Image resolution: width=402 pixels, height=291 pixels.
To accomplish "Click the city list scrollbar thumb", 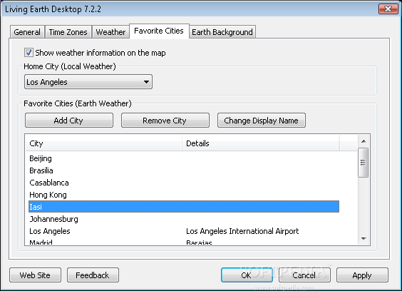I will pyautogui.click(x=364, y=163).
